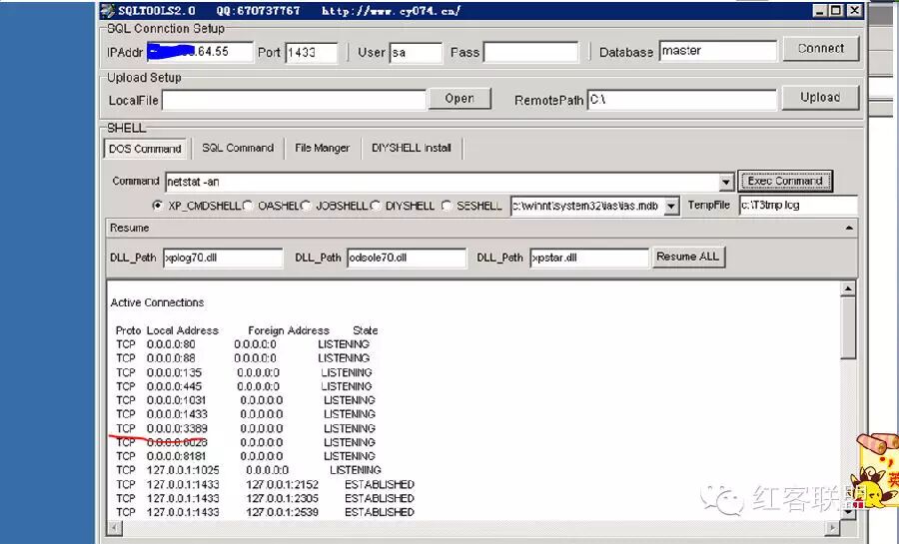Click the Connect button
This screenshot has width=899, height=544.
tap(821, 49)
